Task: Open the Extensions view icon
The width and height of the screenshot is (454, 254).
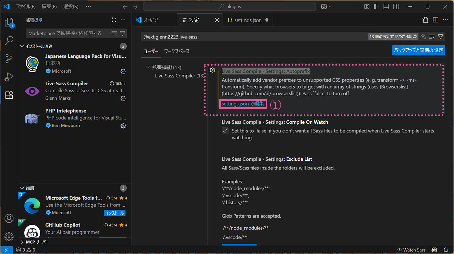Action: tap(9, 95)
